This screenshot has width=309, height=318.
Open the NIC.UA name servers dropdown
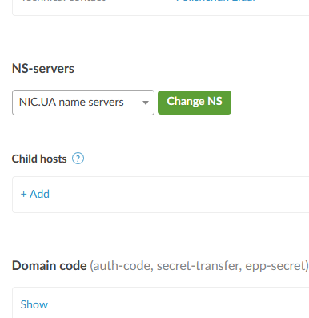tap(83, 103)
